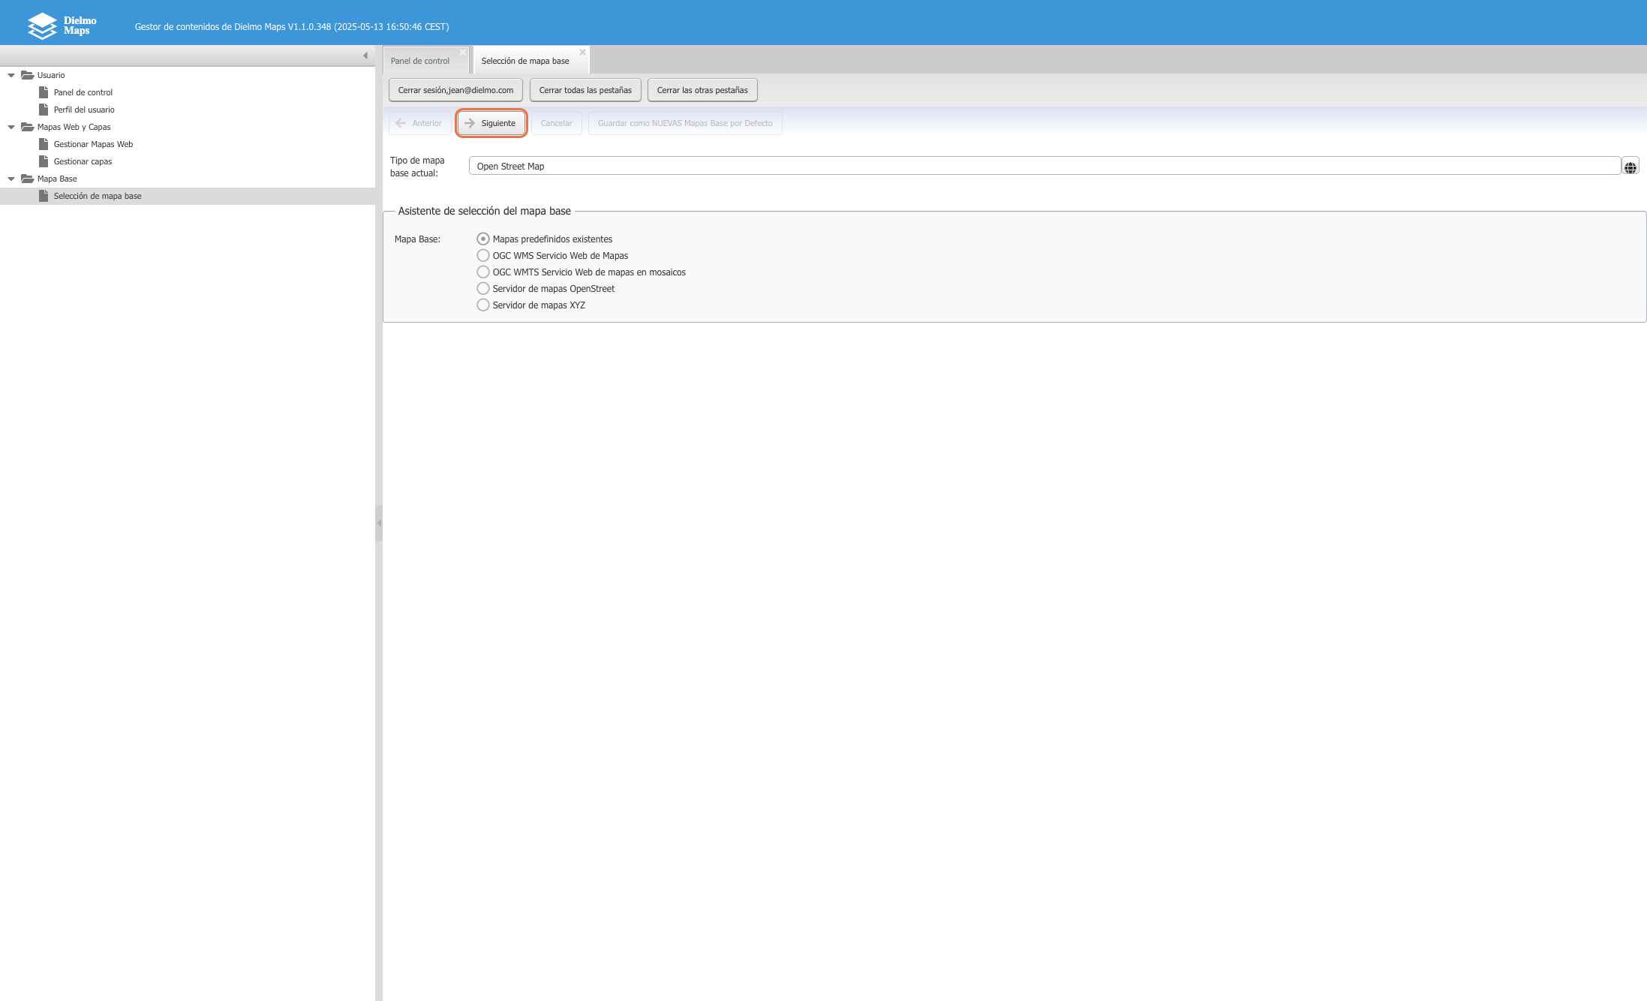Close the Selección de mapa base tab

[x=582, y=53]
